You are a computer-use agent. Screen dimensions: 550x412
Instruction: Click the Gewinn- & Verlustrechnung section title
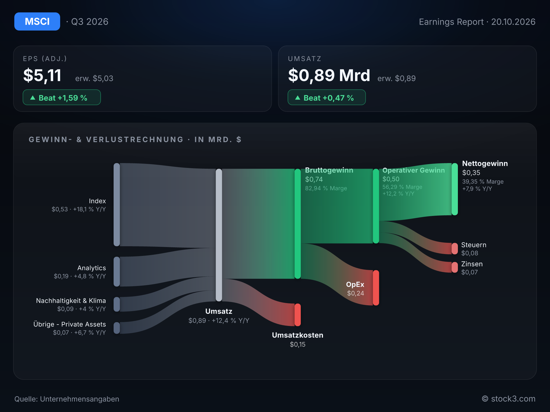[x=135, y=139]
